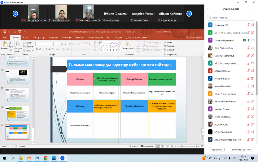Switch to the Вставка ribbon tab
Image resolution: width=258 pixels, height=162 pixels.
pyautogui.click(x=26, y=37)
